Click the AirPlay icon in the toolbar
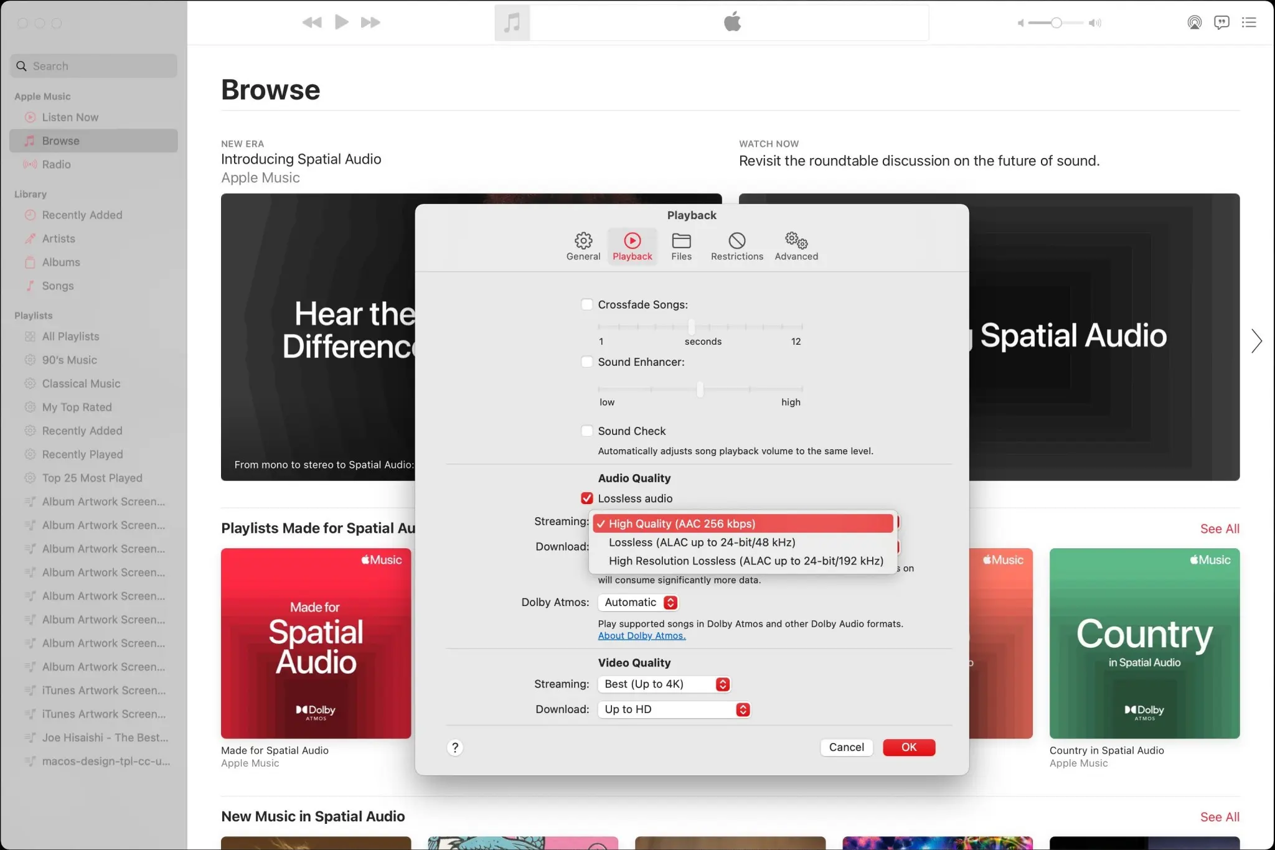 click(1194, 22)
